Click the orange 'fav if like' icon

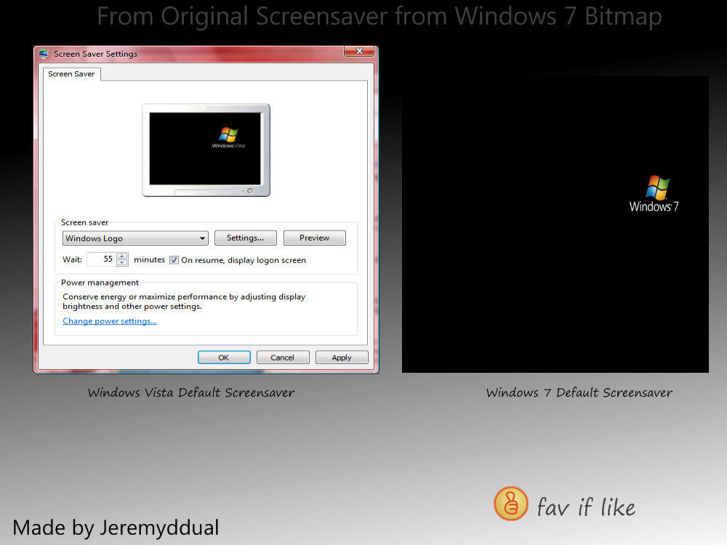pos(510,504)
